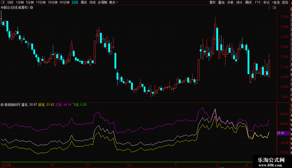Switch to the 周线 weekly tab
The image size is (292, 168).
84,2
